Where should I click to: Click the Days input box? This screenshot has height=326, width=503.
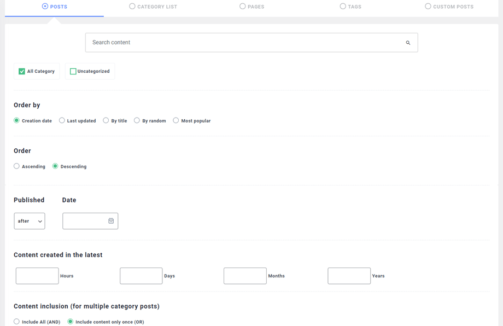[x=141, y=276]
